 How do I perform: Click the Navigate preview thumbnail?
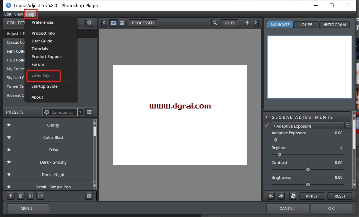point(309,67)
